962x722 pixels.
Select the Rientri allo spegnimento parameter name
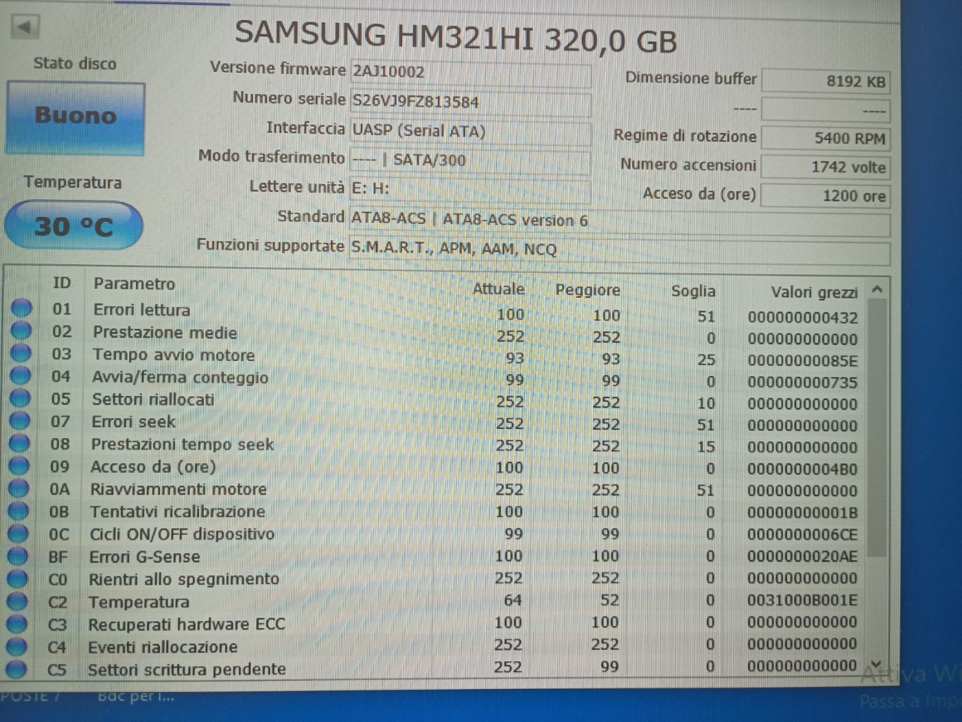(184, 579)
